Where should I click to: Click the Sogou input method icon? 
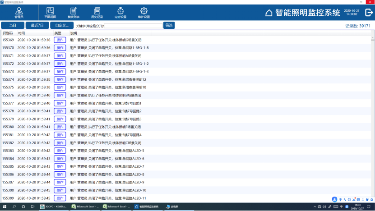click(x=334, y=199)
